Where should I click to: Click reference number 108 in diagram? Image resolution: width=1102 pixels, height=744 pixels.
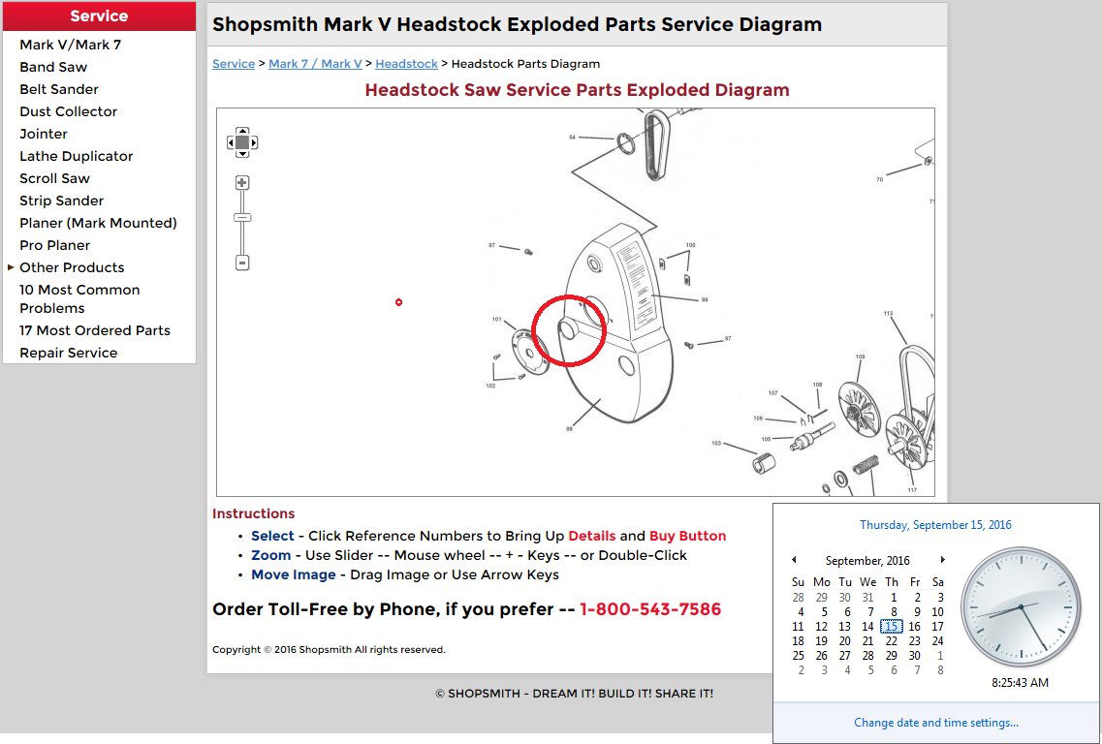817,385
